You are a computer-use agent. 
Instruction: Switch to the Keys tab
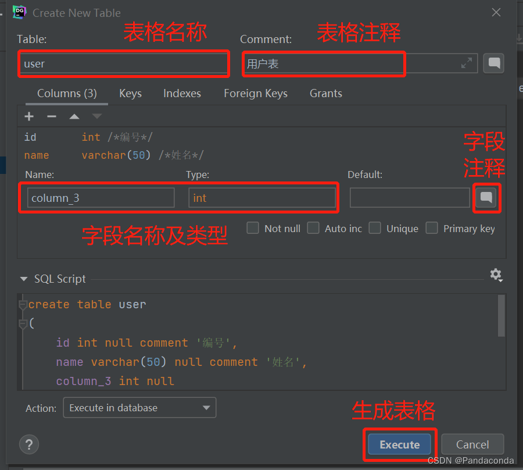(130, 93)
